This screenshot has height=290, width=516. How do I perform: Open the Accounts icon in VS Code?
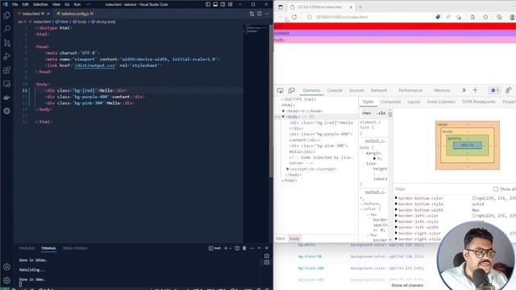click(x=6, y=267)
